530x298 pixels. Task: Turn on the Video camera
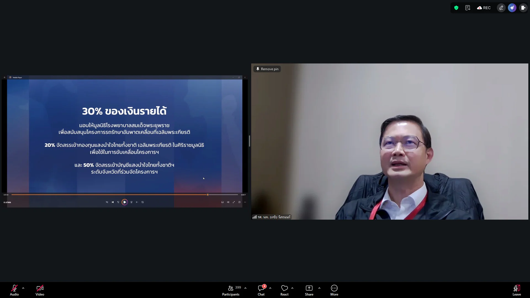coord(40,290)
